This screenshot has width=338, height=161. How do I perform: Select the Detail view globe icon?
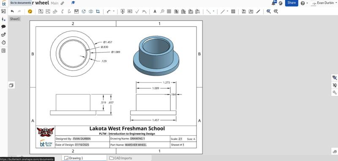click(84, 12)
